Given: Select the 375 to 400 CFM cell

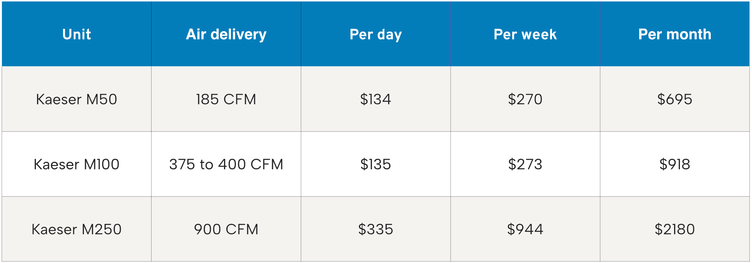Looking at the screenshot, I should (226, 164).
